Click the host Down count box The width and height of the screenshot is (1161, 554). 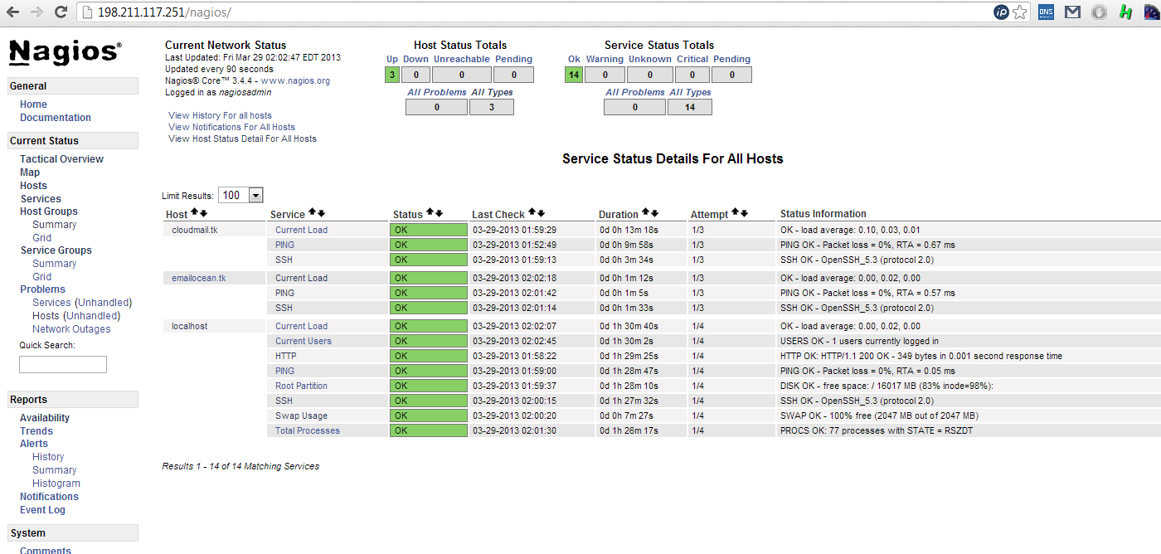coord(415,75)
